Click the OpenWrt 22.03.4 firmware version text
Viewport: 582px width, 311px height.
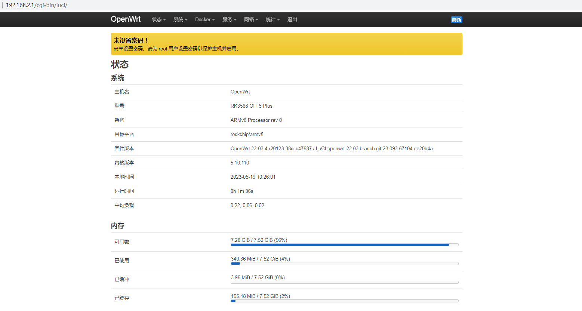332,148
